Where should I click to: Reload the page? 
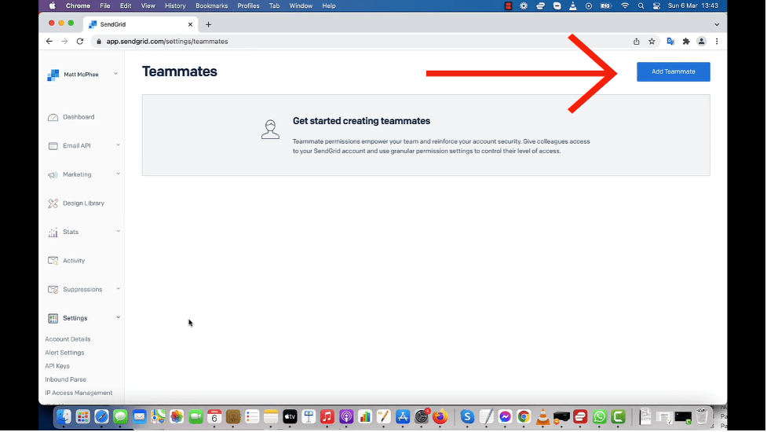click(80, 42)
